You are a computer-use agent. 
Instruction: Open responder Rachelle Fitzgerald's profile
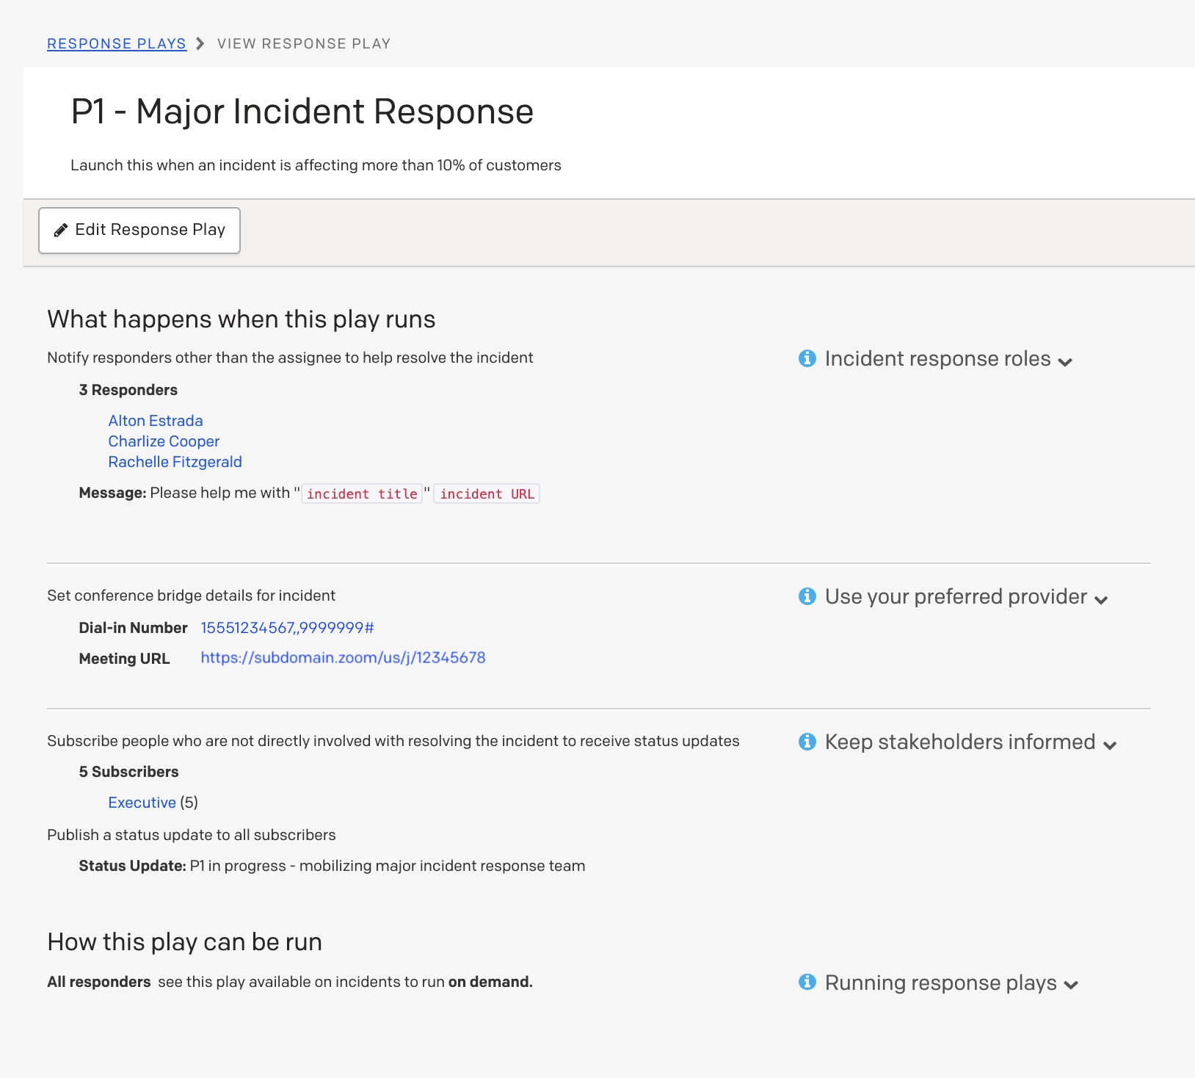point(175,462)
